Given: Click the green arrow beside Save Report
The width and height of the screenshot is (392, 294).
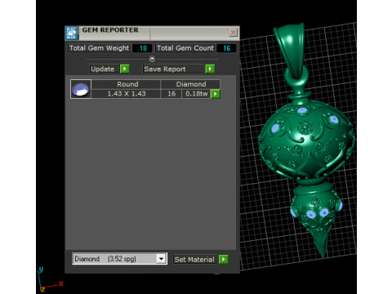Looking at the screenshot, I should (210, 69).
